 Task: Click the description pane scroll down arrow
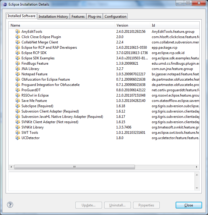pyautogui.click(x=197, y=188)
